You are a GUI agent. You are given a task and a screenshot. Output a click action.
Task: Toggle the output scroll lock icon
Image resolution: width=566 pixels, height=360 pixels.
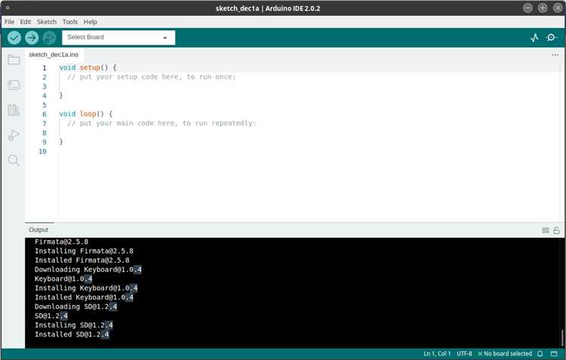click(x=556, y=230)
